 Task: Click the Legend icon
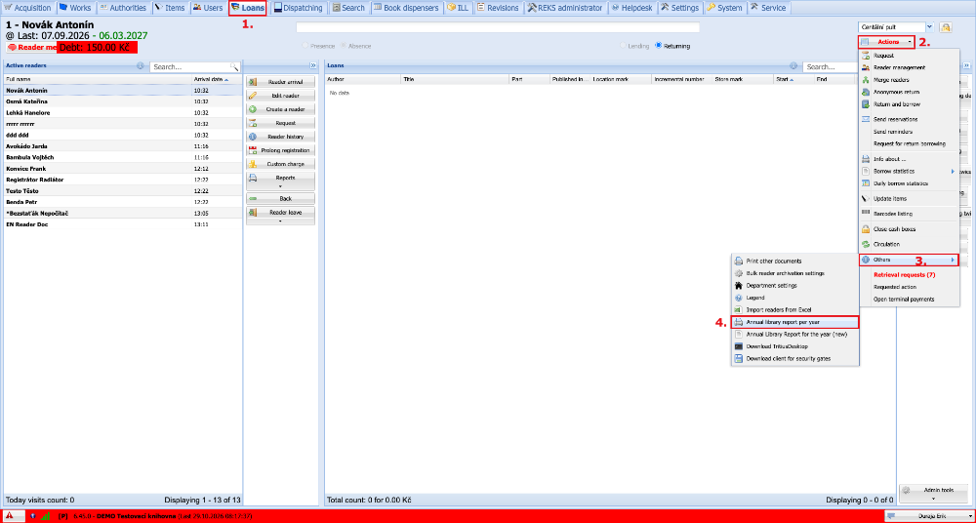738,298
